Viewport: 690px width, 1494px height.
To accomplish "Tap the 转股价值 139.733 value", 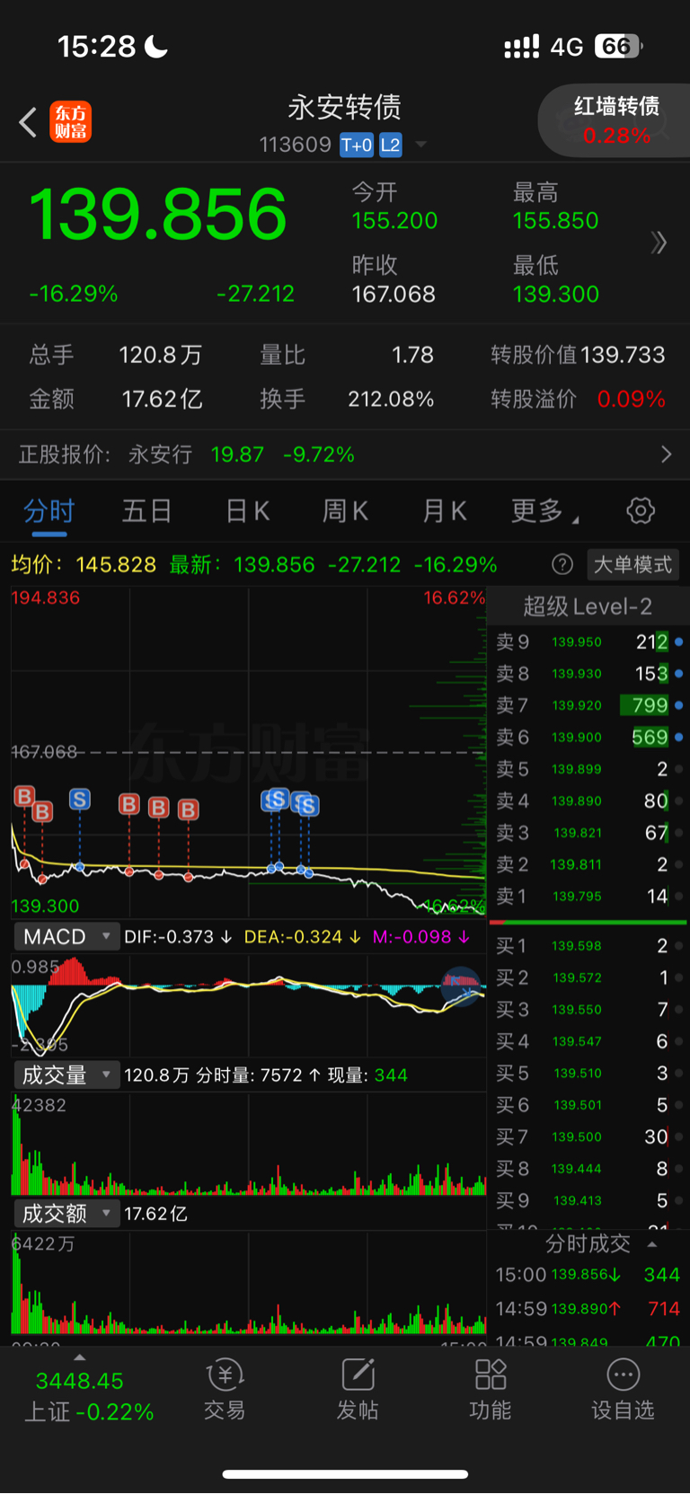I will [x=622, y=355].
